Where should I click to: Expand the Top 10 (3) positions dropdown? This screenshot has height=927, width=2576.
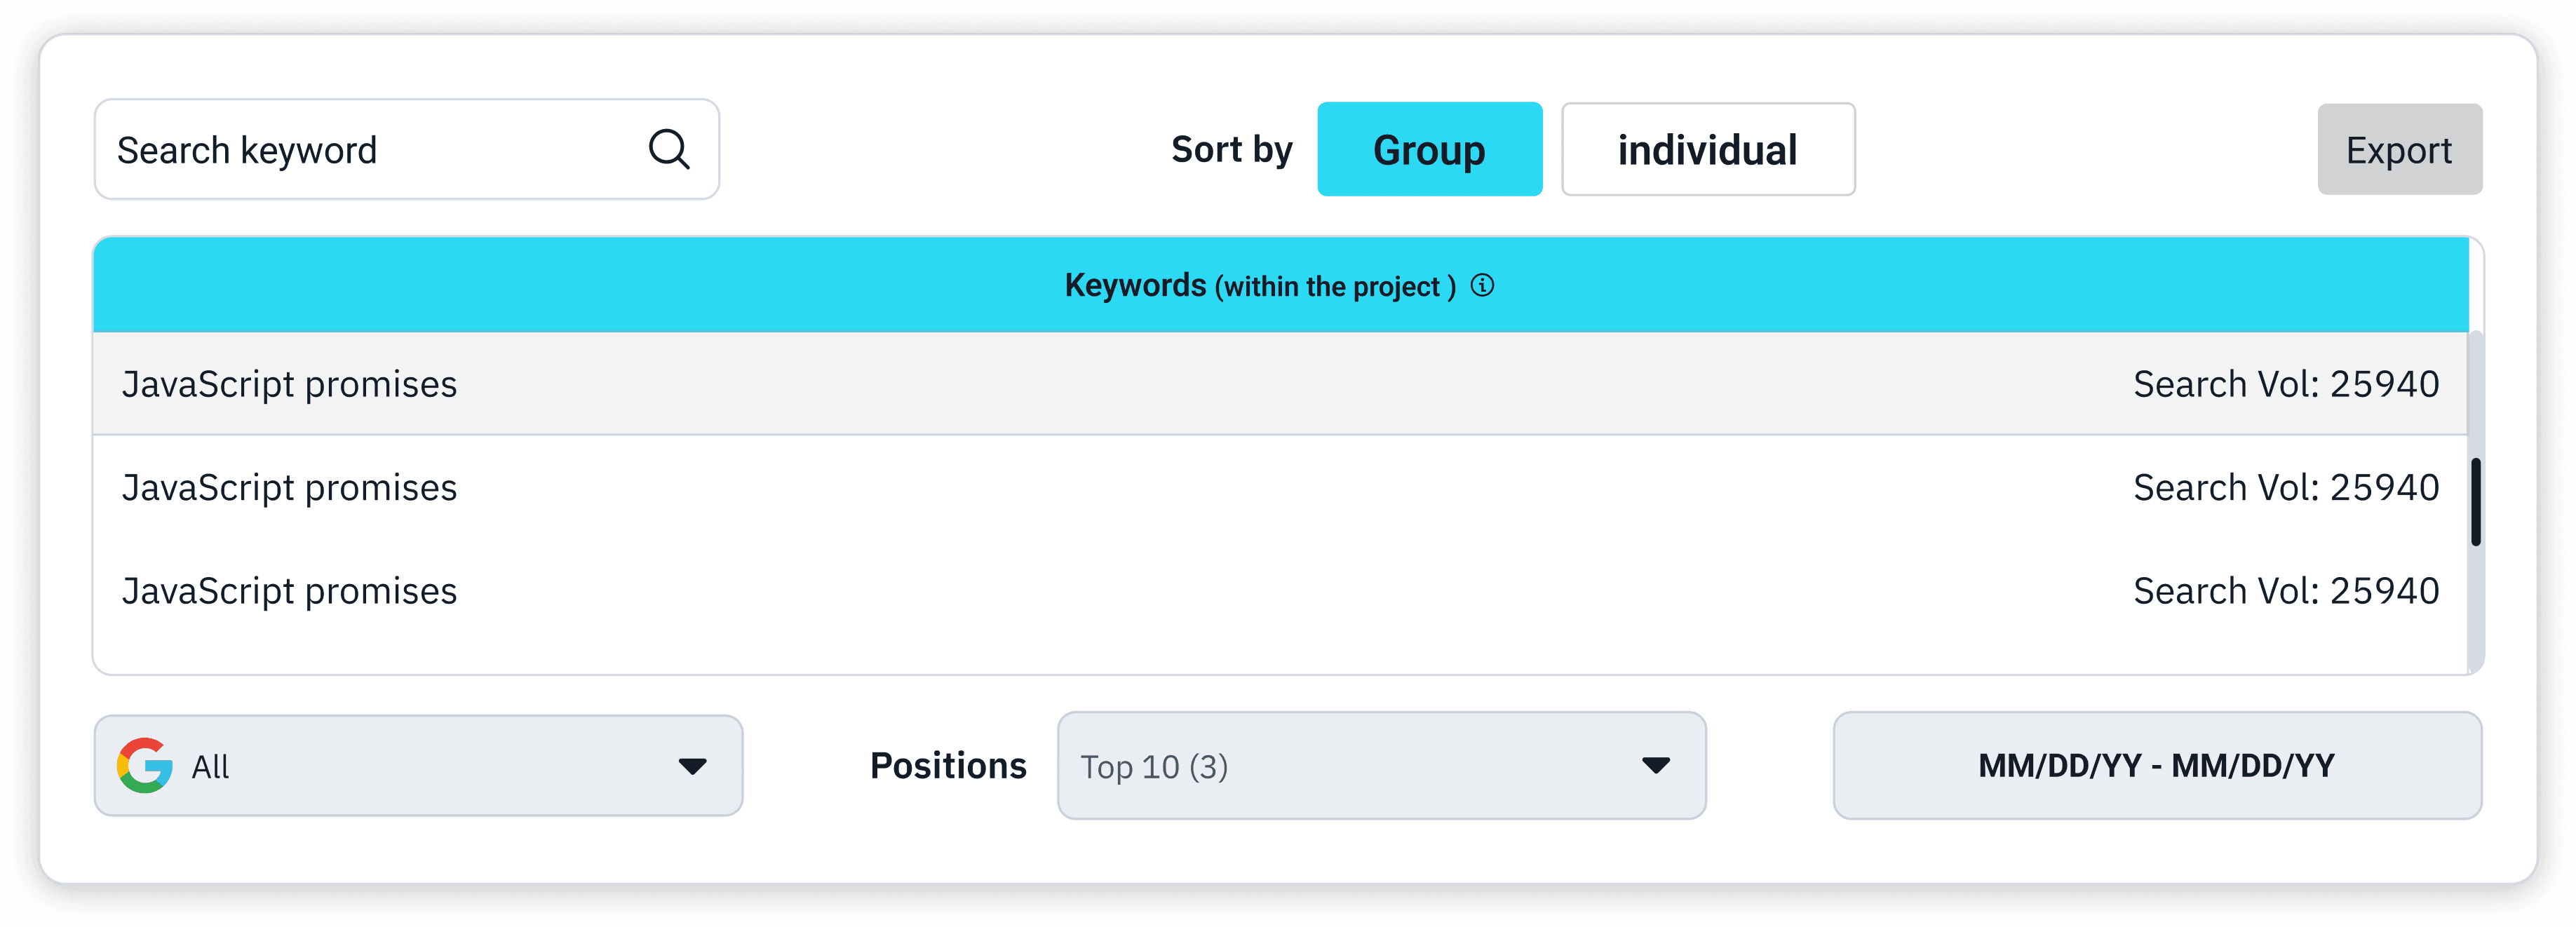click(1380, 766)
